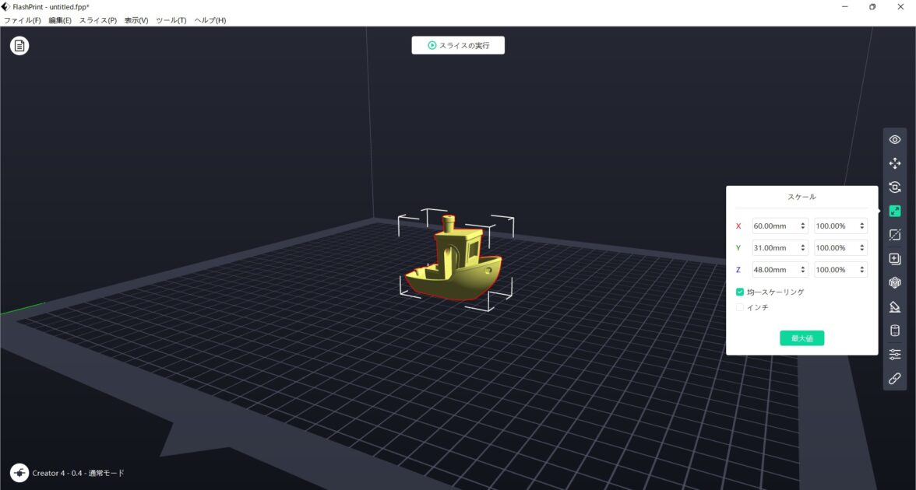
Task: Click the link/connect icon in sidebar
Action: (895, 379)
